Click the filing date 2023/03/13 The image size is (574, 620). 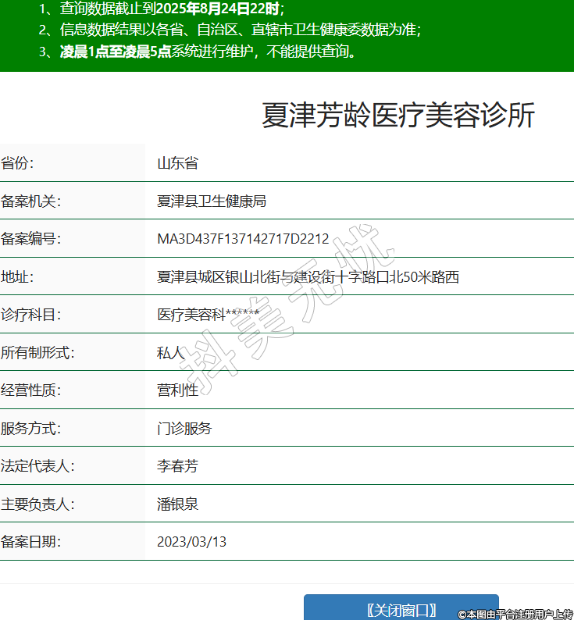pos(191,542)
